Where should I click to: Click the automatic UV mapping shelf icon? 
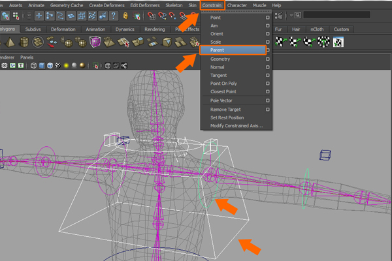323,42
